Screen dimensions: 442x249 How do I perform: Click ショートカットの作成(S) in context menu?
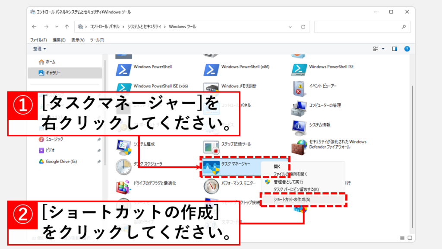point(292,199)
